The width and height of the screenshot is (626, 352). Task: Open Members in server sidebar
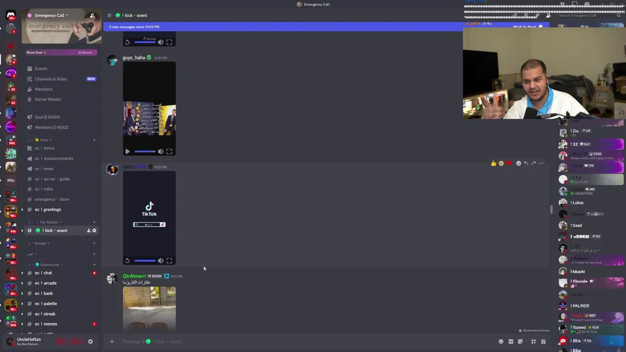[x=62, y=89]
